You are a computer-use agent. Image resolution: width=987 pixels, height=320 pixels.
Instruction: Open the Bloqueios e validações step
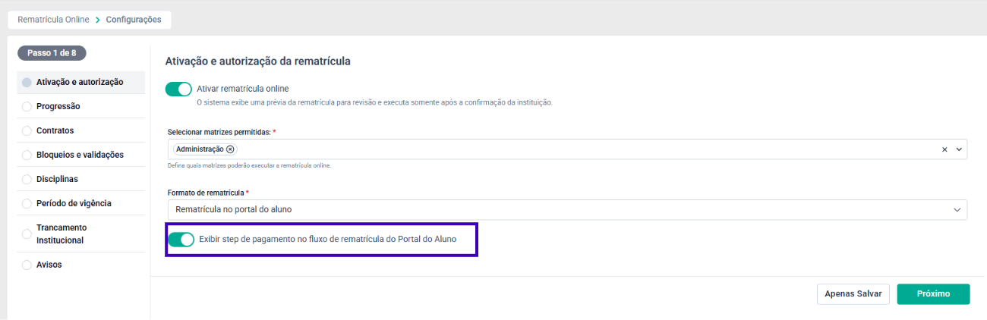(x=80, y=155)
